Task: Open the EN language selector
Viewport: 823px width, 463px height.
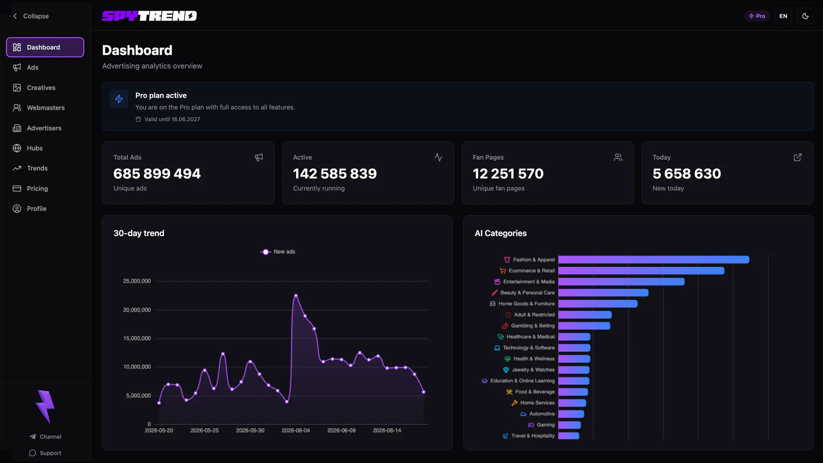Action: point(783,16)
